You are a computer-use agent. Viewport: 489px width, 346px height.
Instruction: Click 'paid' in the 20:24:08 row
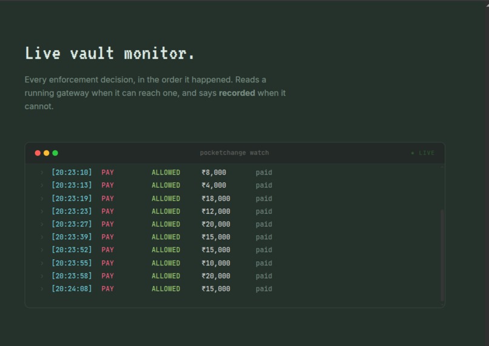point(264,288)
